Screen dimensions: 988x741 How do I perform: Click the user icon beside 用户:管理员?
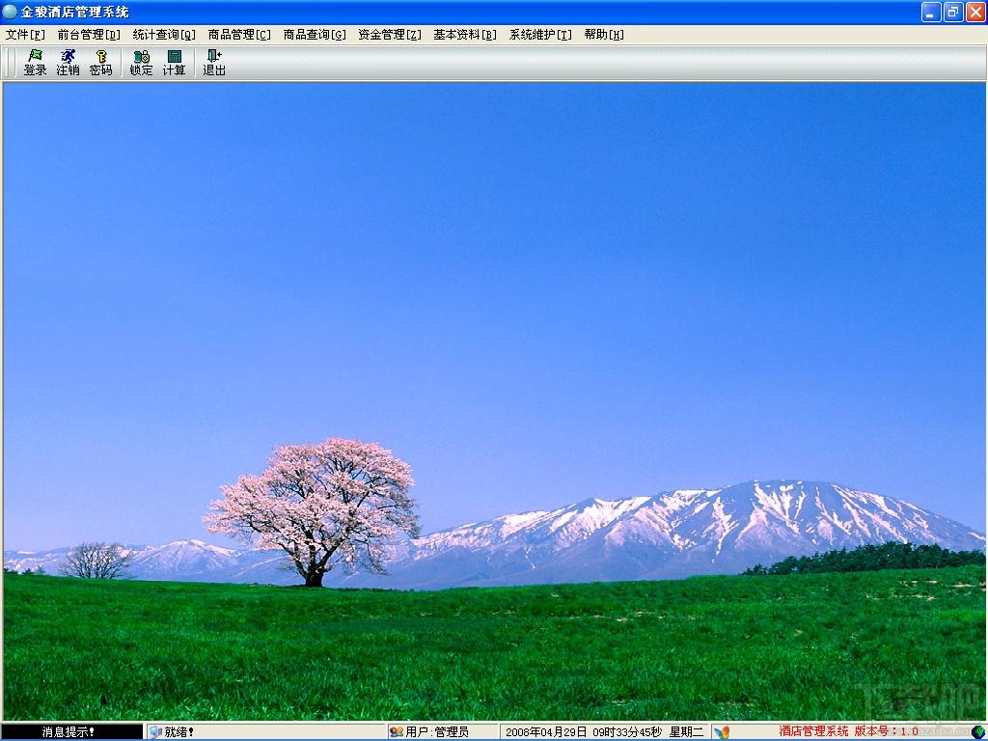(397, 731)
